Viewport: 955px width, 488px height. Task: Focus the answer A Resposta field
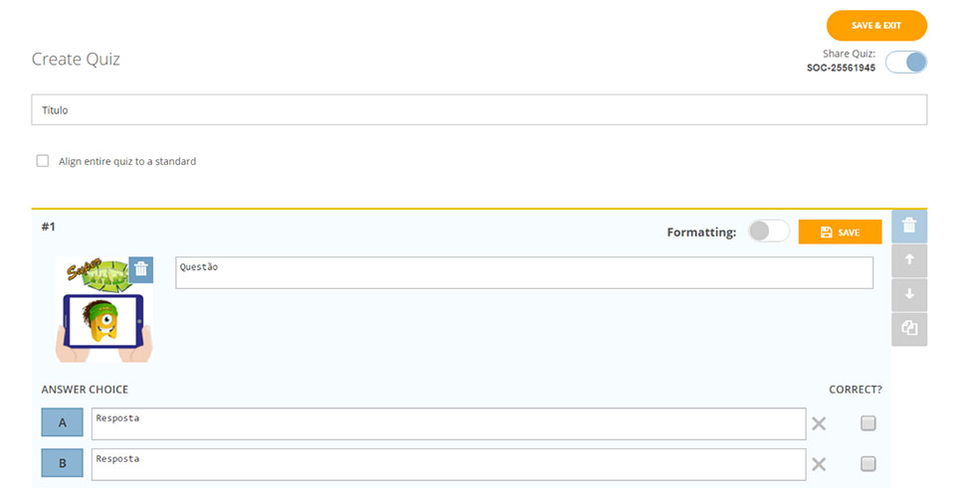(x=448, y=423)
